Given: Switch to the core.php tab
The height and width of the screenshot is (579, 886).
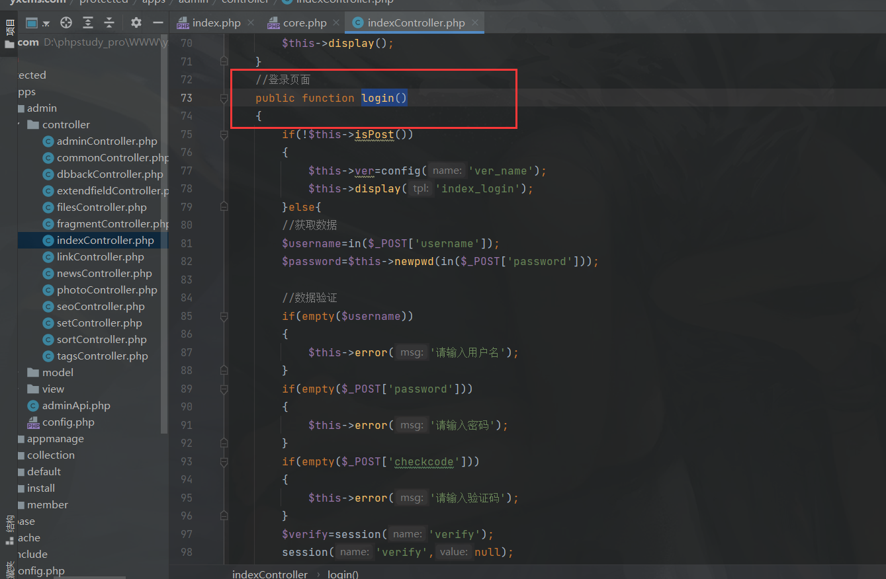Looking at the screenshot, I should tap(304, 22).
